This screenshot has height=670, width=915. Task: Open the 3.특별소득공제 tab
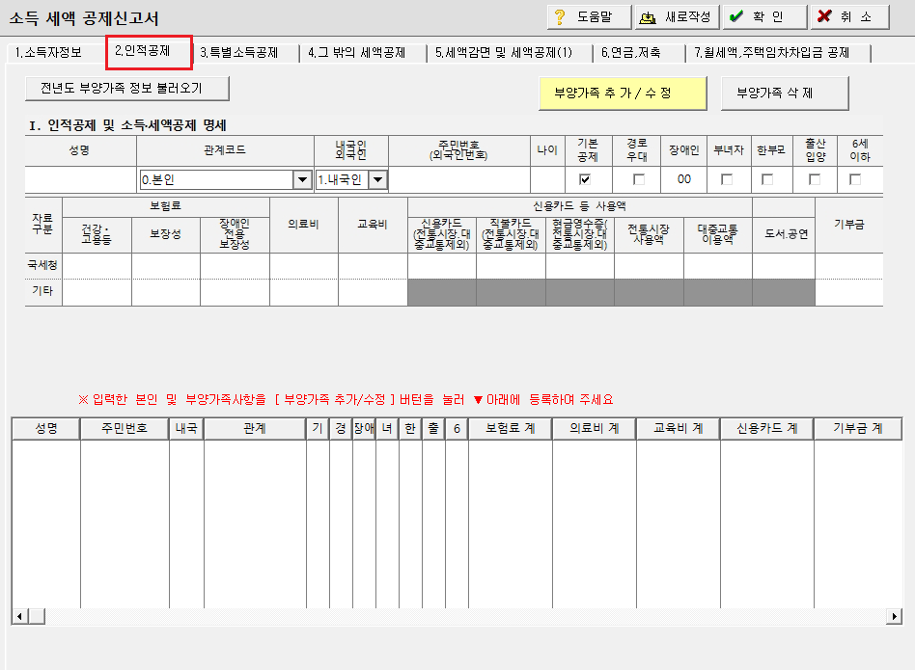[238, 52]
